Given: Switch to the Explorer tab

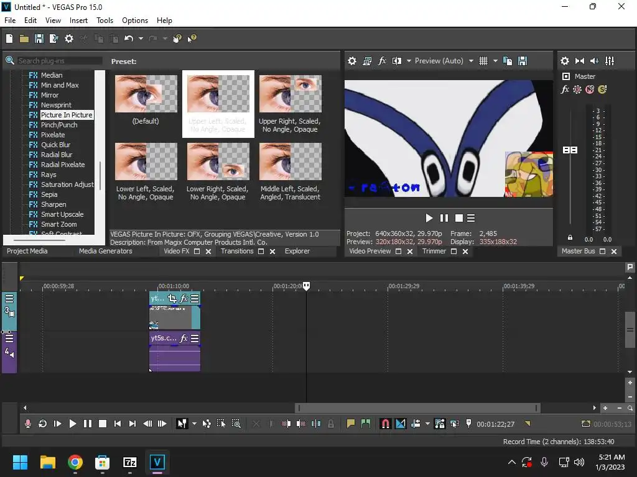Looking at the screenshot, I should (297, 251).
